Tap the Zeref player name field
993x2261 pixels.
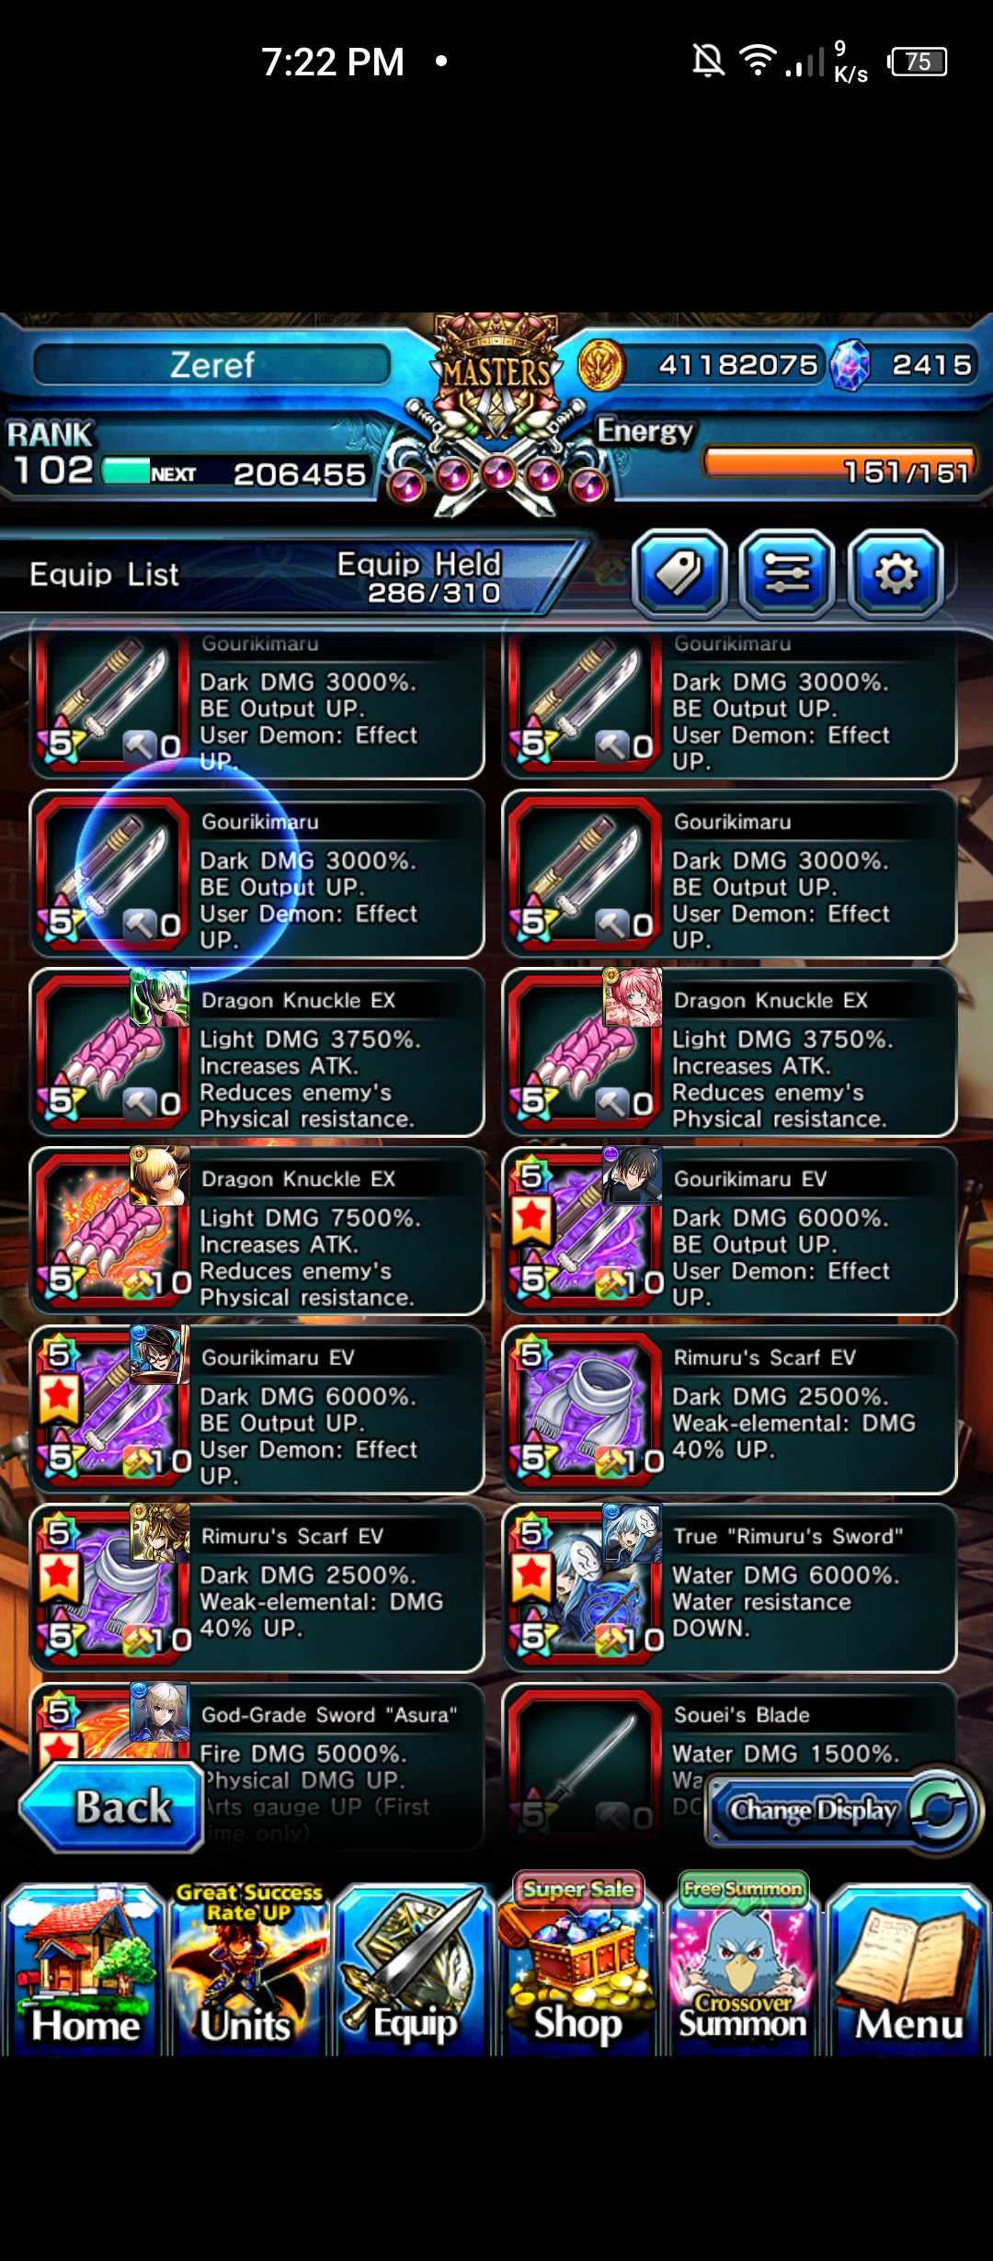pos(212,365)
